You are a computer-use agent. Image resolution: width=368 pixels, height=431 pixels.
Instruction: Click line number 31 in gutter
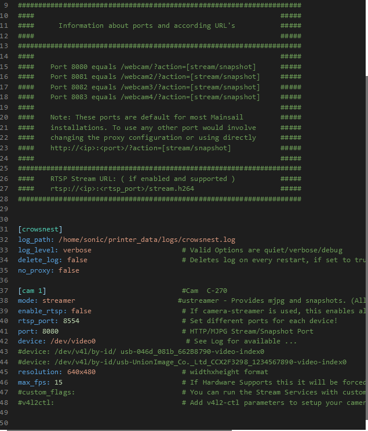tap(4, 229)
